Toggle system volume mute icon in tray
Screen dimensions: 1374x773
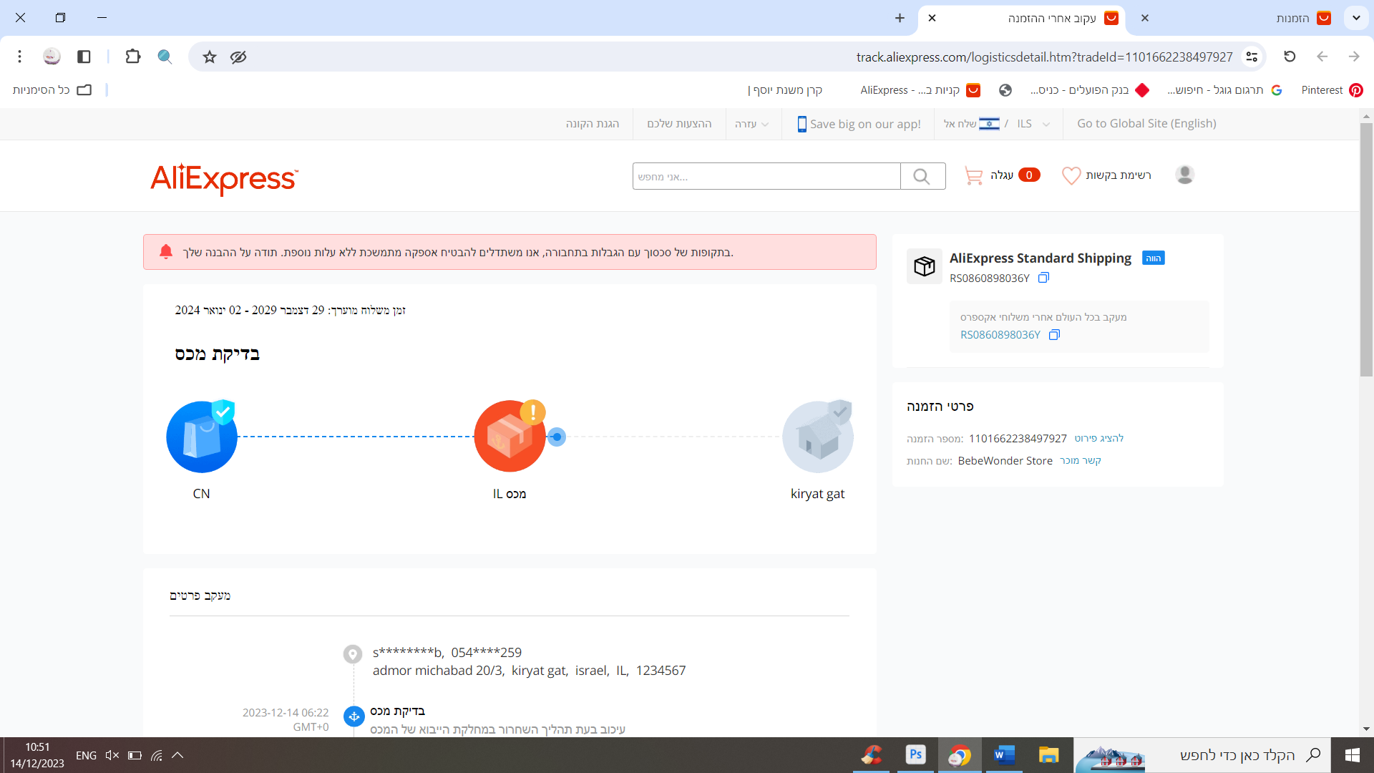click(112, 755)
